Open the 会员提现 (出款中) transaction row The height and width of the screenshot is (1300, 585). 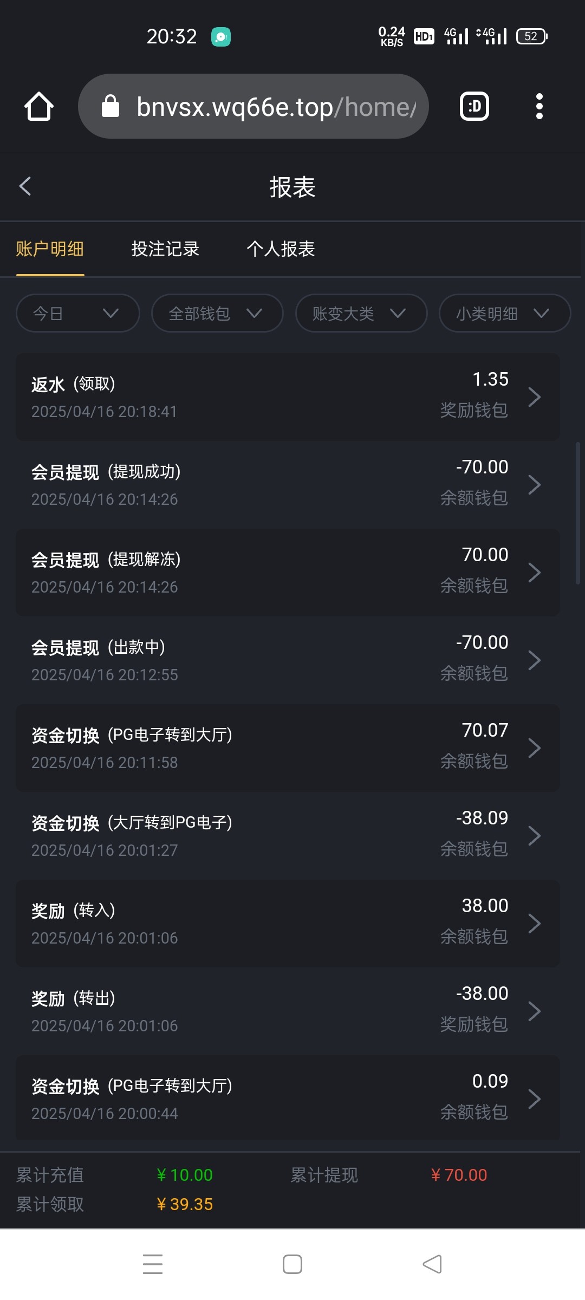287,660
